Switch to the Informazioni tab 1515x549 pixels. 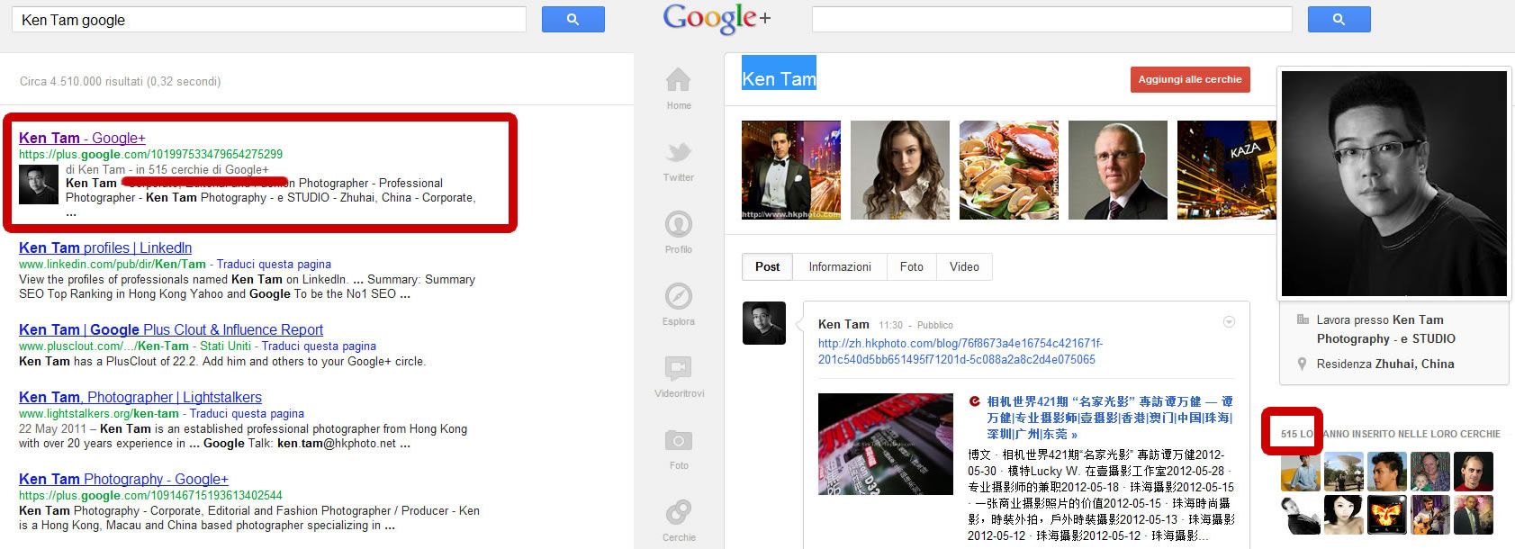839,266
